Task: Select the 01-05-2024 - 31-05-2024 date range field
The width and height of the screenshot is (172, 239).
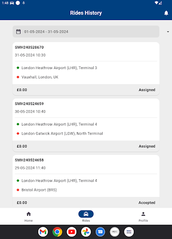Action: click(x=86, y=32)
